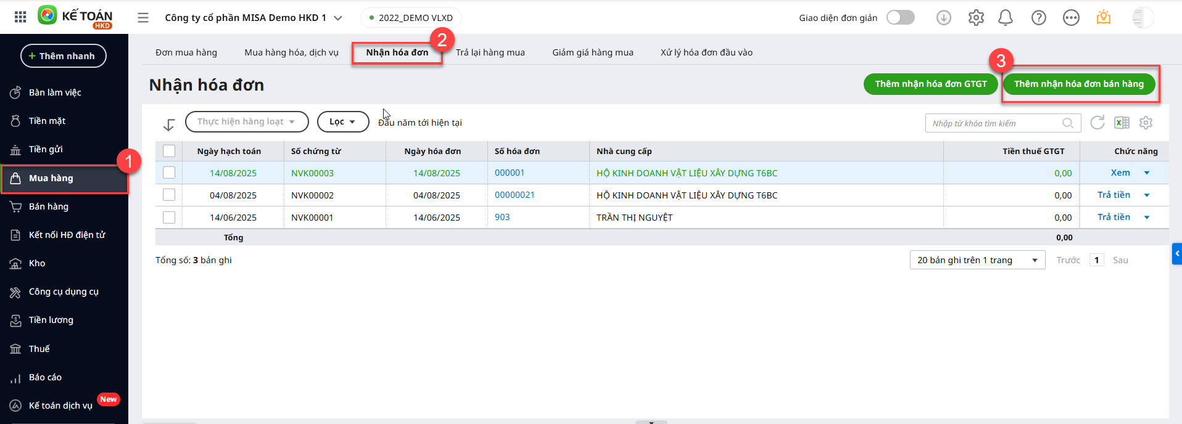The width and height of the screenshot is (1182, 424).
Task: Open settings gear in top header
Action: [x=976, y=18]
